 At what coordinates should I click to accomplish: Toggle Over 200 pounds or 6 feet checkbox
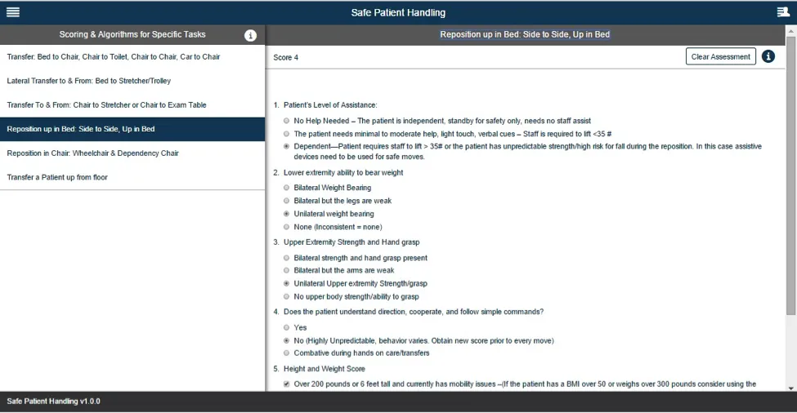coord(287,384)
